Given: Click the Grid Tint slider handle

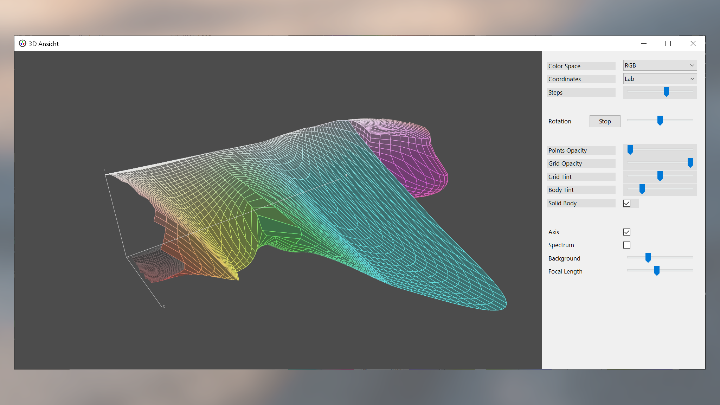Looking at the screenshot, I should [660, 176].
